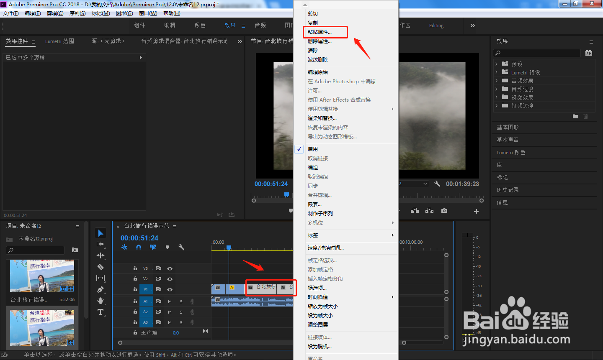Select the Ripple Edit tool

pos(100,255)
